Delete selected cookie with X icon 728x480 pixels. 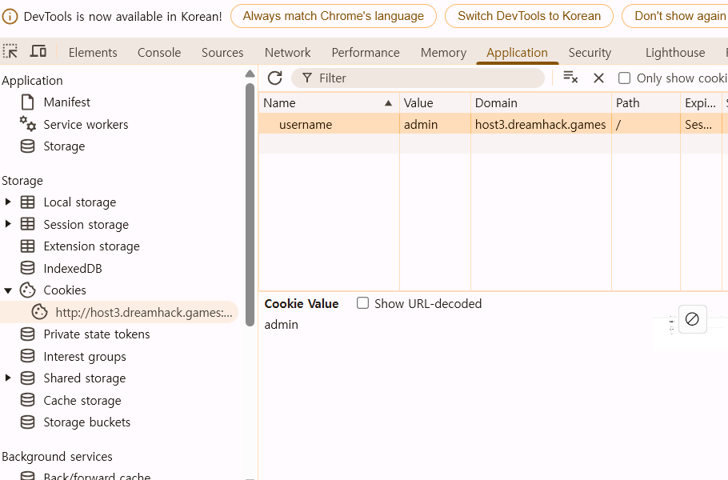[598, 78]
